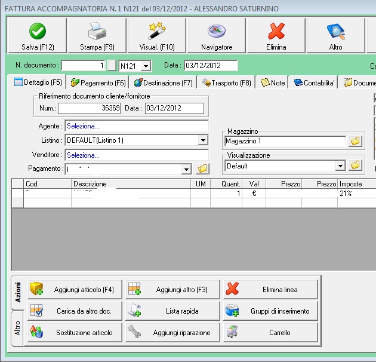The width and height of the screenshot is (376, 362).
Task: Click the Val column header
Action: (254, 184)
